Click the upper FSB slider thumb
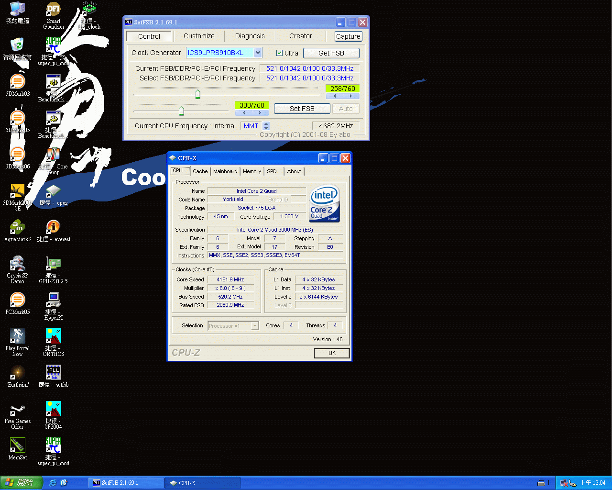 197,94
